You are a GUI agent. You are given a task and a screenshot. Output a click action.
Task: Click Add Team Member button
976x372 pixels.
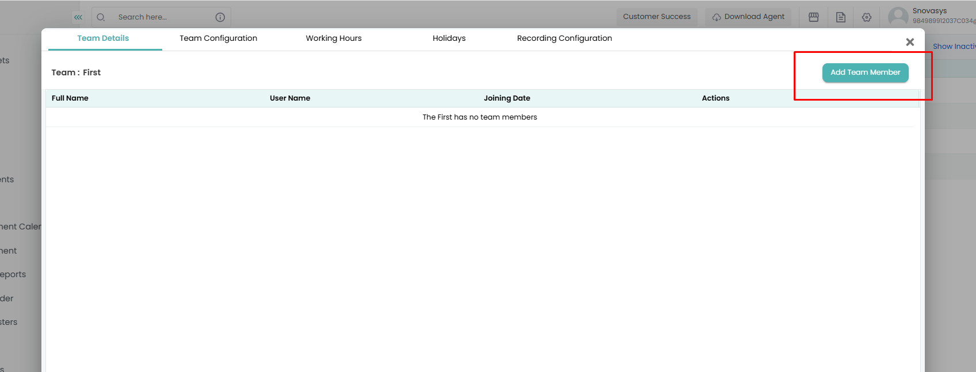click(x=866, y=72)
